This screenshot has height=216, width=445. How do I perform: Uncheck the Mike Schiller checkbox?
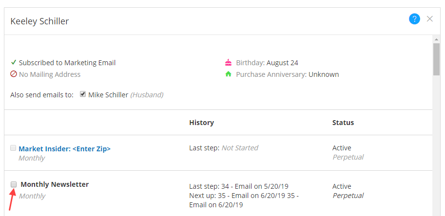83,94
